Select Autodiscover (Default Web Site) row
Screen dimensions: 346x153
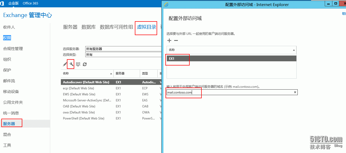[x=111, y=82]
